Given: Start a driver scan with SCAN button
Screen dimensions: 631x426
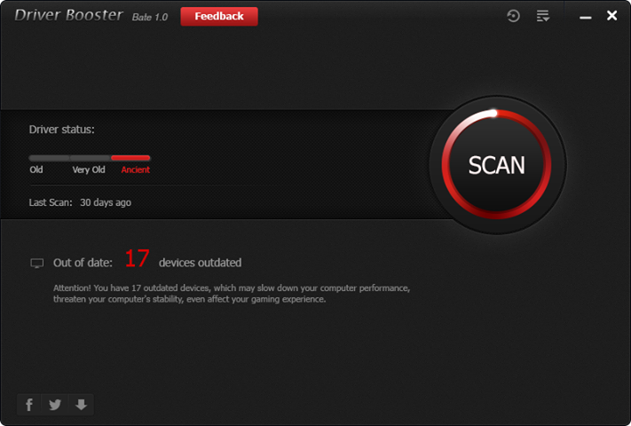Looking at the screenshot, I should point(497,165).
